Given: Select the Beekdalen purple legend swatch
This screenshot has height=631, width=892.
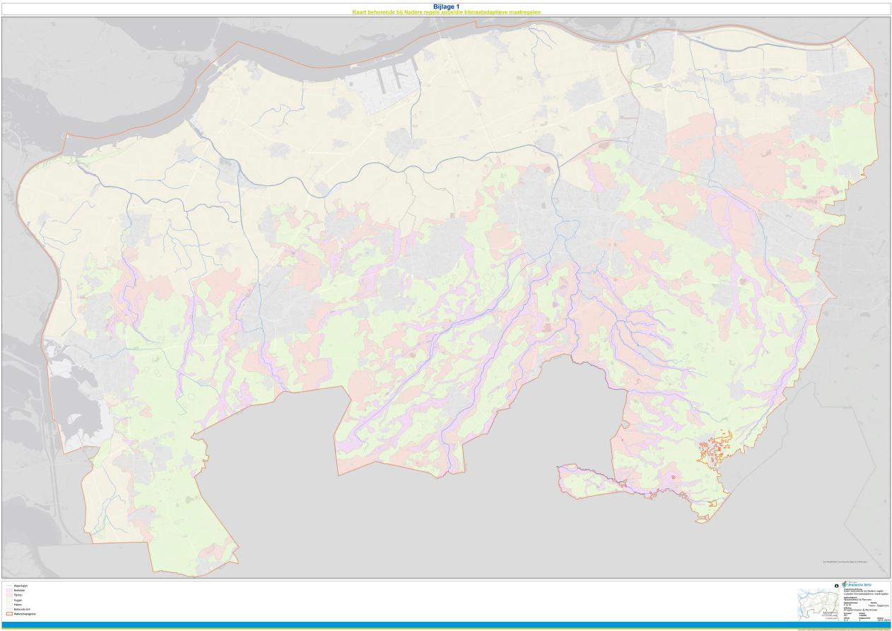Looking at the screenshot, I should [8, 591].
